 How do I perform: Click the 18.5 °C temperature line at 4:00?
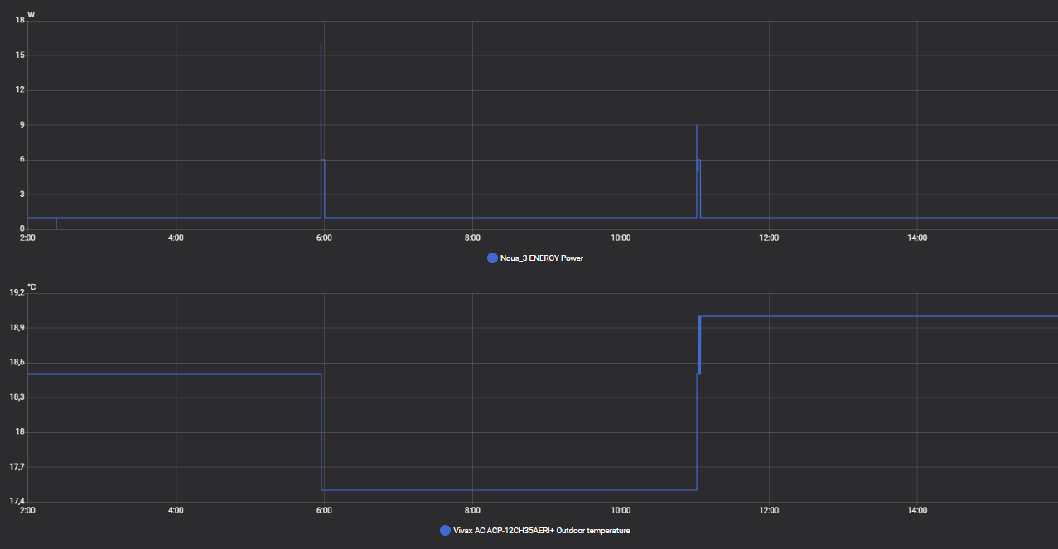pyautogui.click(x=176, y=374)
